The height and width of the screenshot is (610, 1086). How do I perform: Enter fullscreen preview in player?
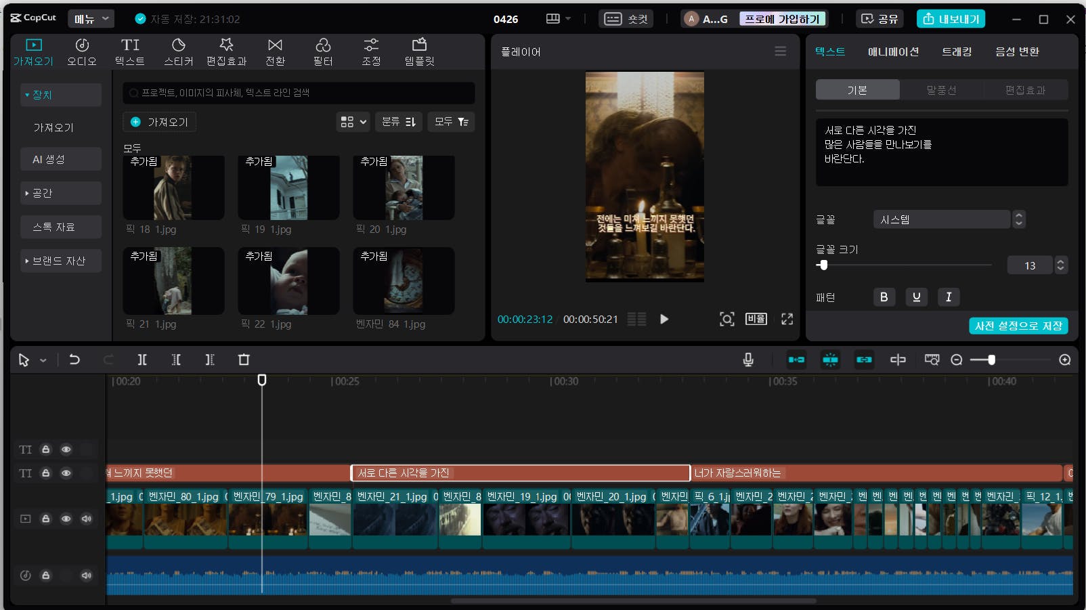(x=787, y=319)
